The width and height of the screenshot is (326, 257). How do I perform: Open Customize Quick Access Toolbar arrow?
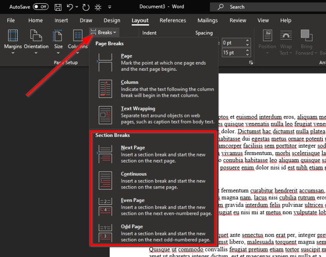click(x=110, y=7)
